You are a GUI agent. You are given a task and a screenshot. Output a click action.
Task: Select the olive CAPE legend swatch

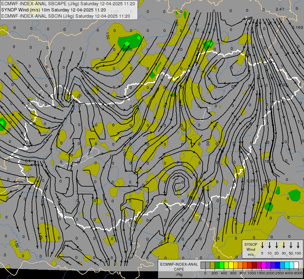coord(212,265)
